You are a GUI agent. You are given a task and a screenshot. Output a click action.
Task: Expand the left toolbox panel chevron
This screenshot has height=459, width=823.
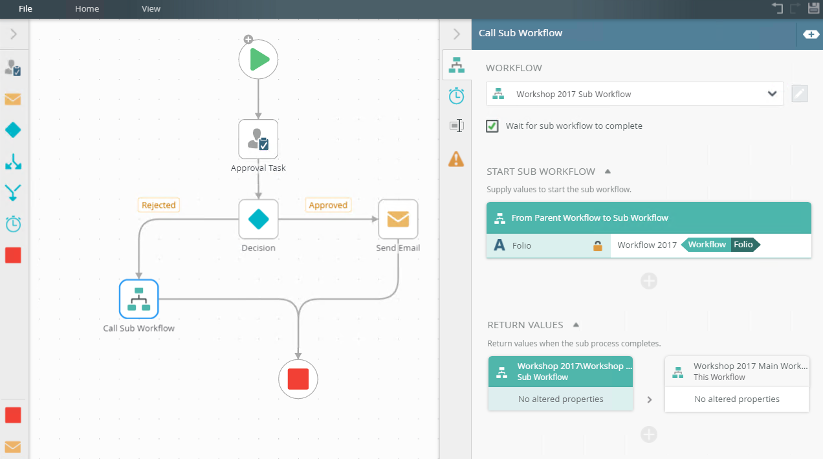[x=14, y=34]
